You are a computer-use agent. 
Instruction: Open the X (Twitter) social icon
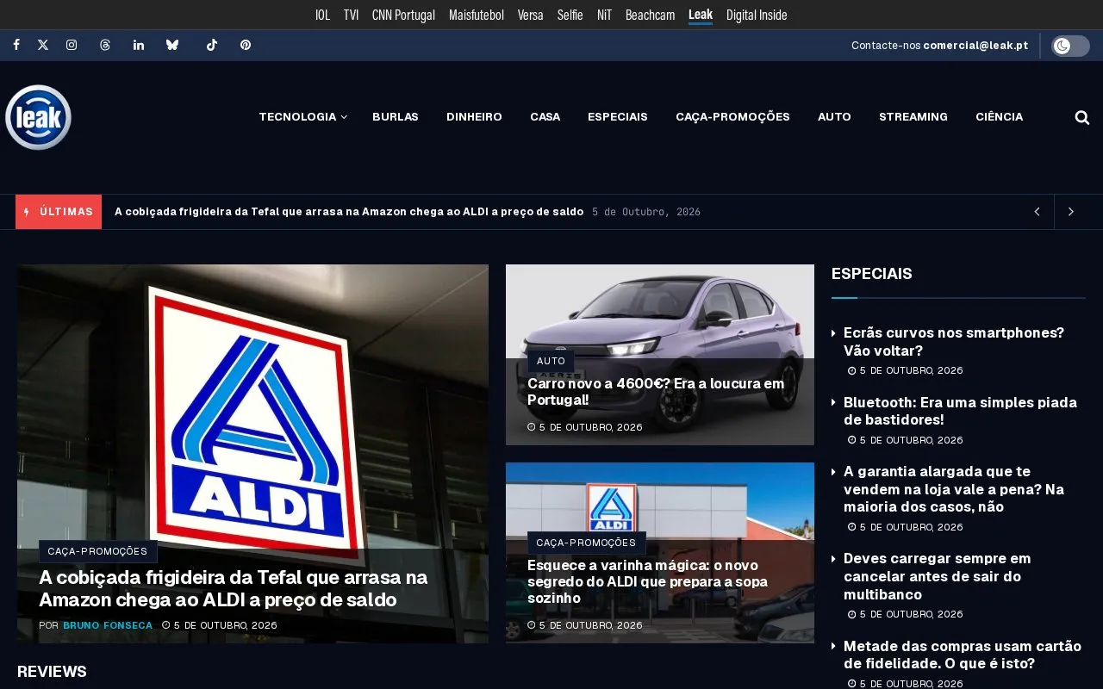[x=43, y=45]
